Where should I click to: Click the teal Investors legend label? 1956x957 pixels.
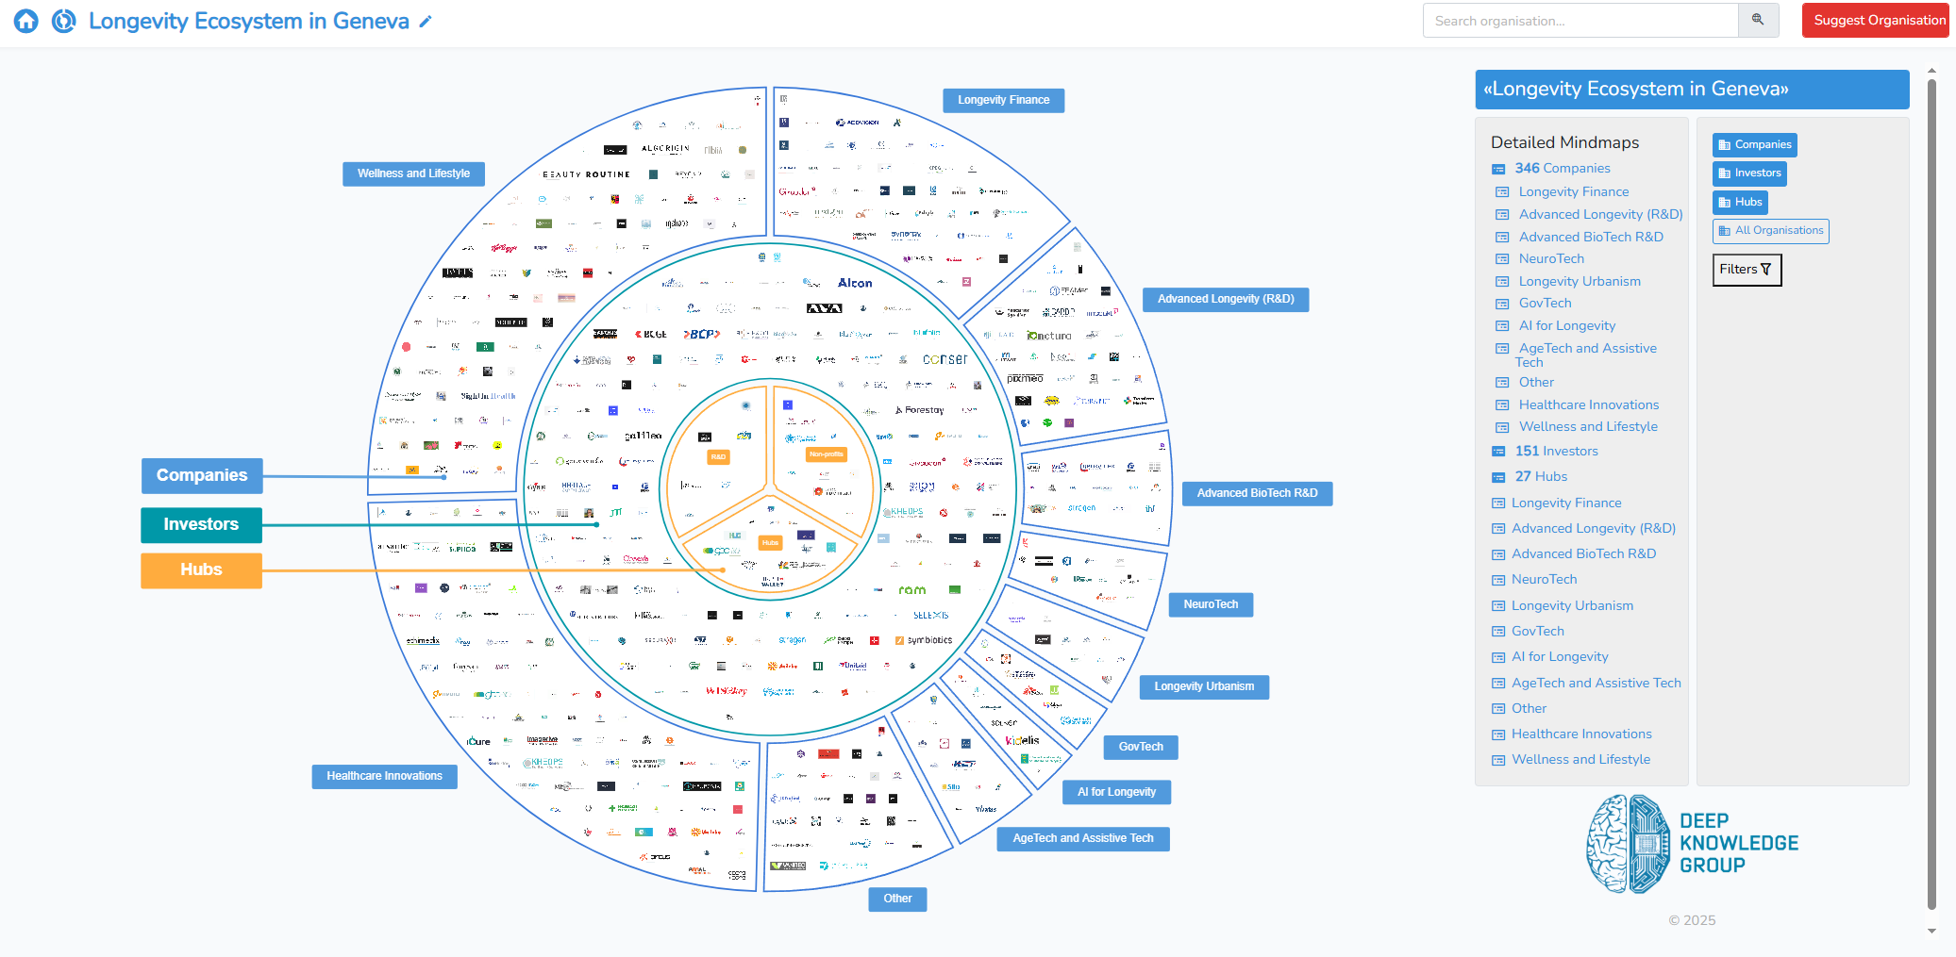tap(201, 524)
